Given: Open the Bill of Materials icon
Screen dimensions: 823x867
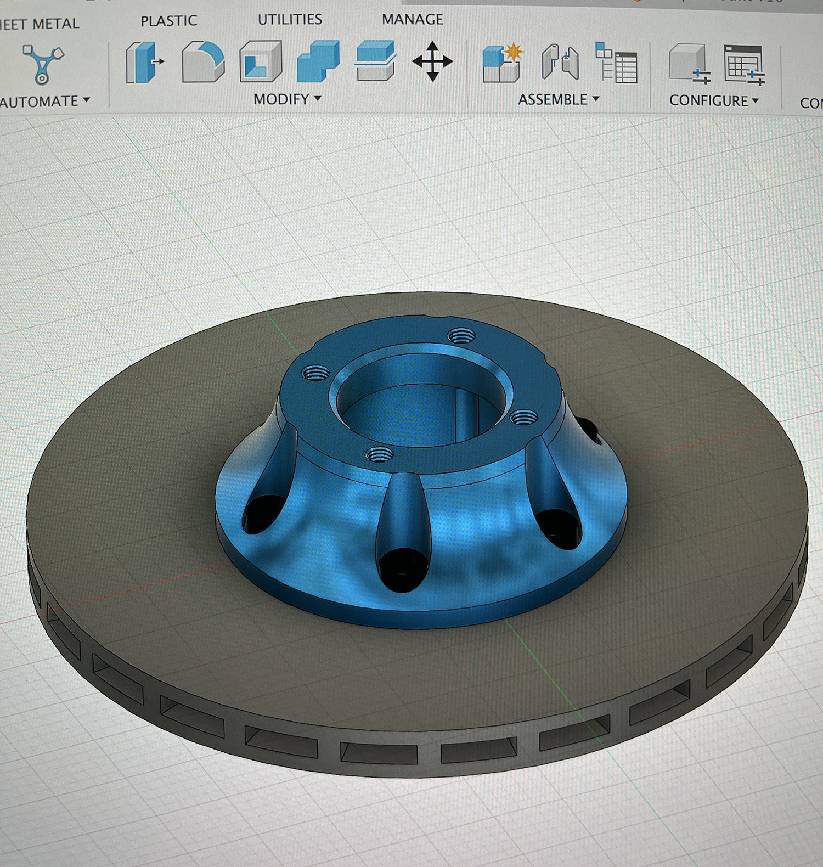Looking at the screenshot, I should click(x=616, y=63).
